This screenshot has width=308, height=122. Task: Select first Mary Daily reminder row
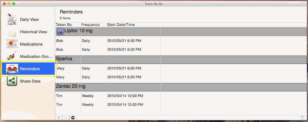pyautogui.click(x=181, y=68)
